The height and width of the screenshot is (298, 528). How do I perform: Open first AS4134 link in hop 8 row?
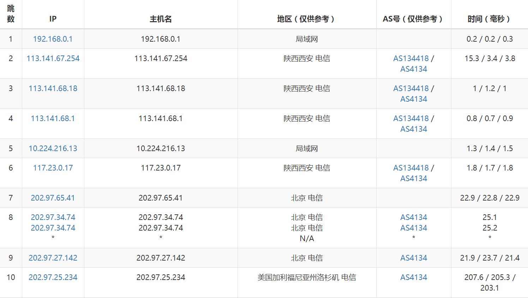(x=414, y=217)
